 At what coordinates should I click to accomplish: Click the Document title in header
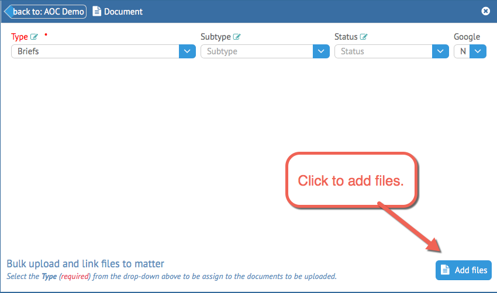coord(123,12)
